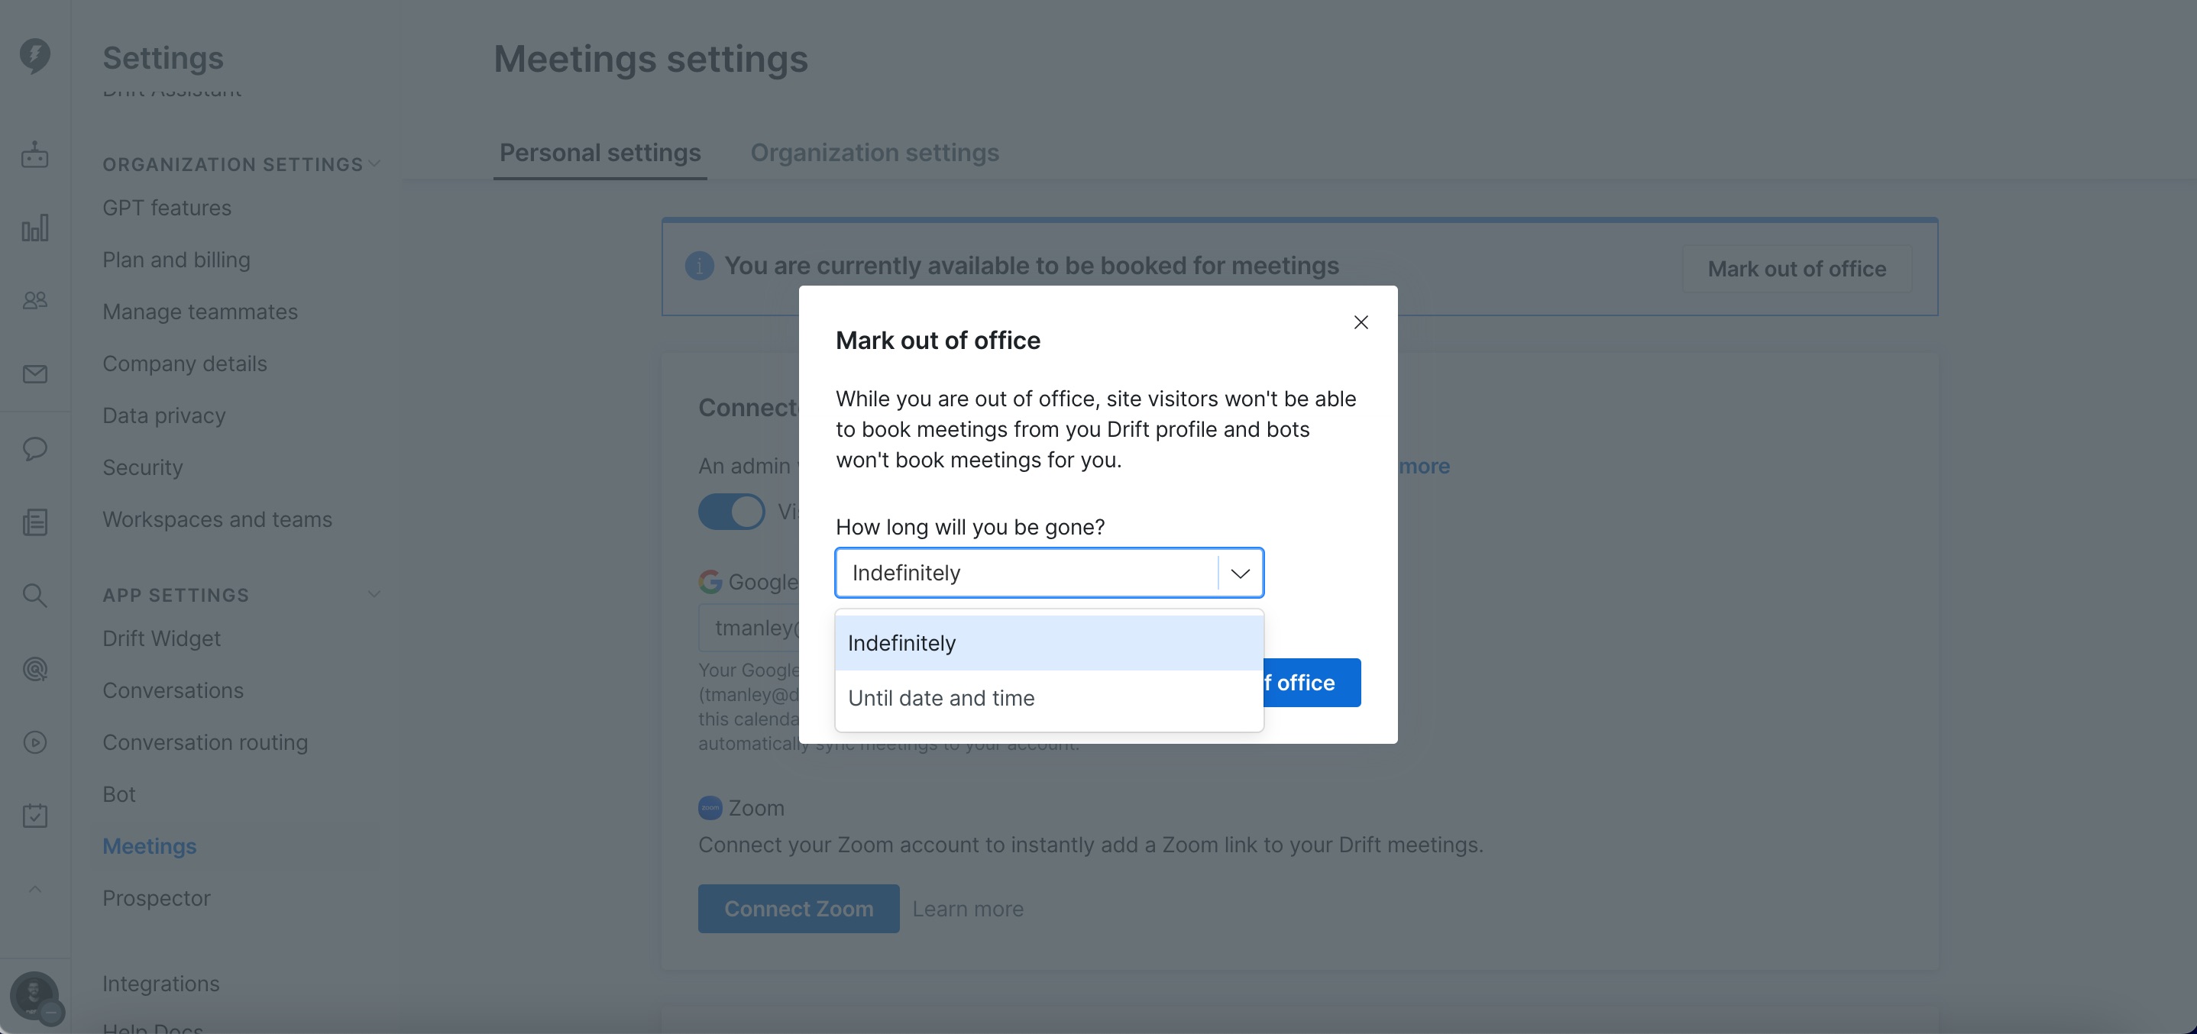
Task: Open the Drift logo home icon
Action: [35, 56]
